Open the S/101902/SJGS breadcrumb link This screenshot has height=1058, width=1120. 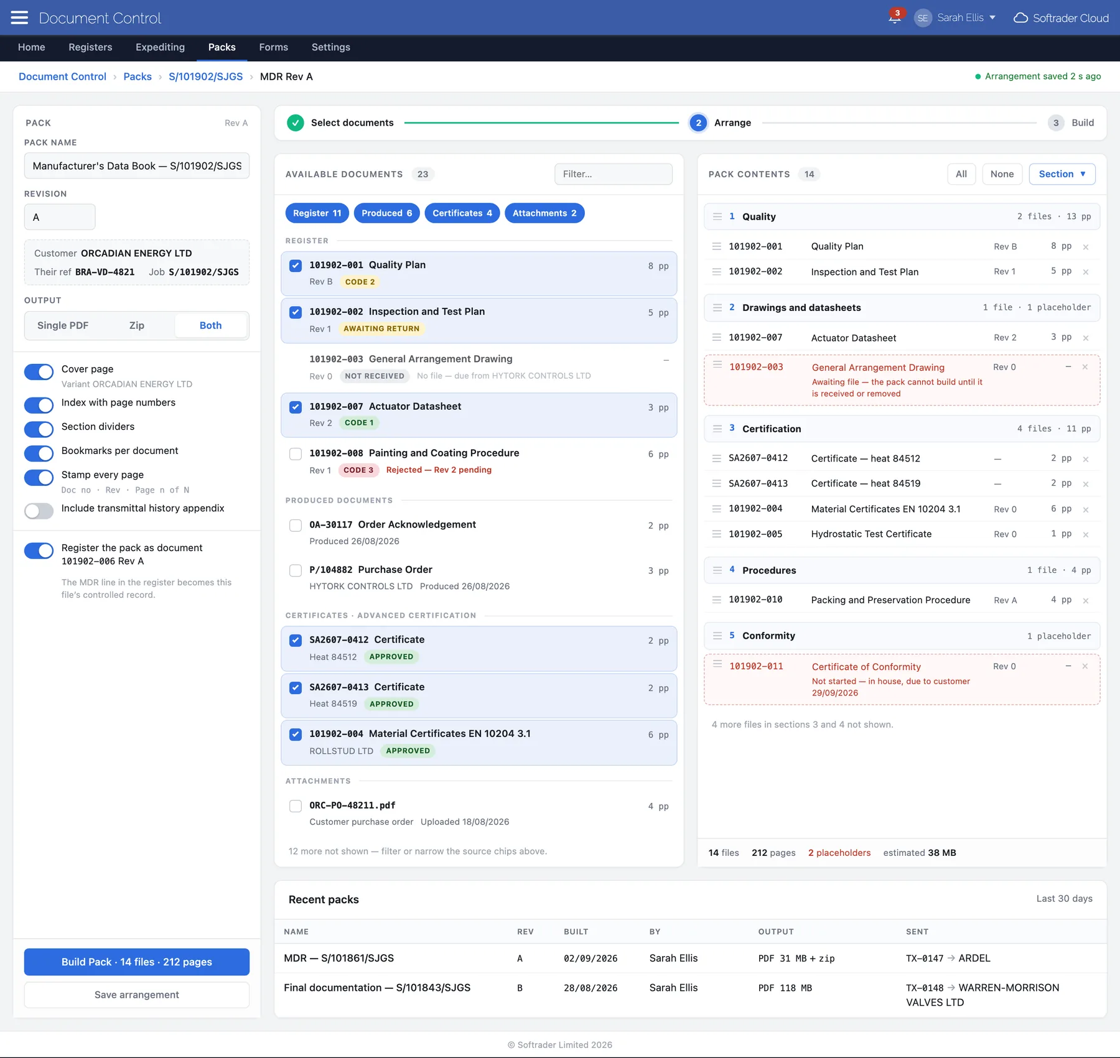[x=206, y=77]
